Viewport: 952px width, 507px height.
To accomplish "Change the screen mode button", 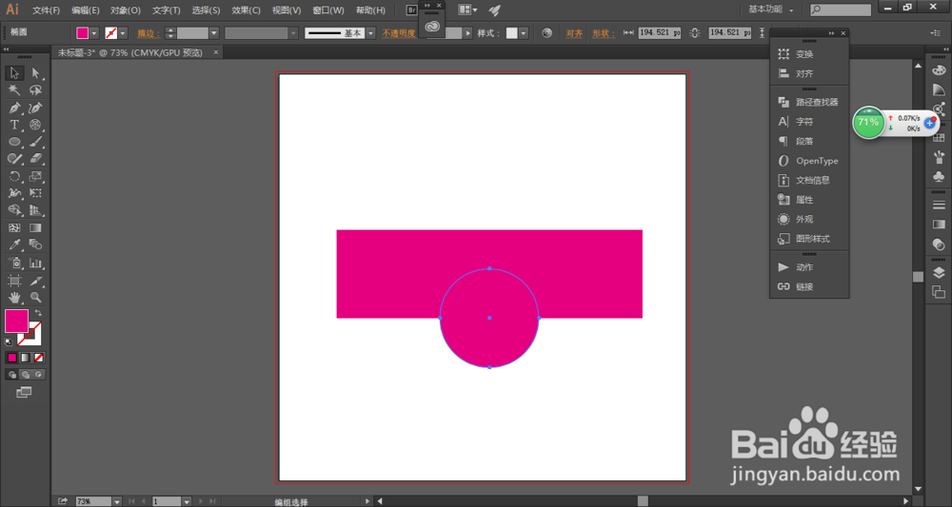I will click(x=24, y=393).
